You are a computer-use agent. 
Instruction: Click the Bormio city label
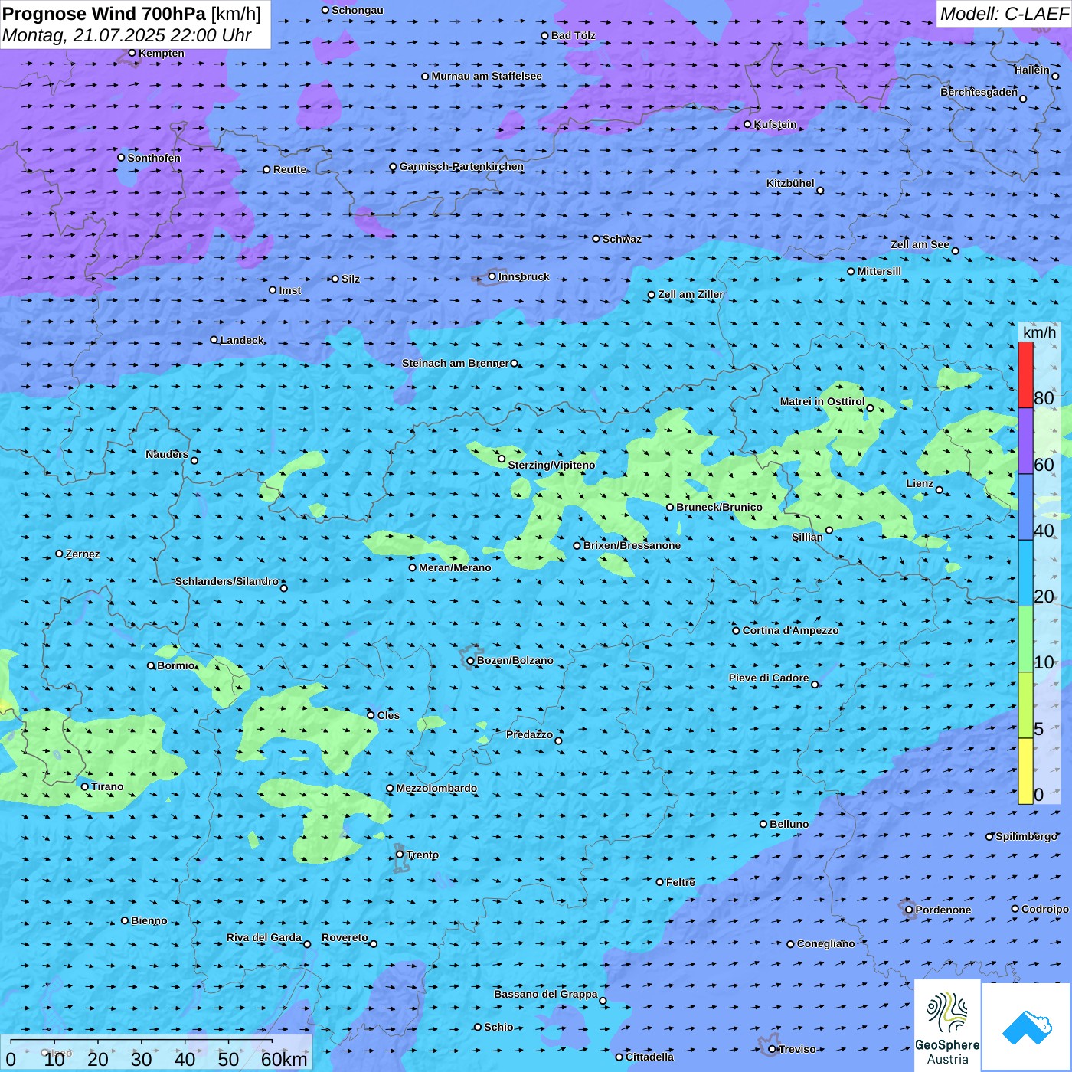[176, 665]
